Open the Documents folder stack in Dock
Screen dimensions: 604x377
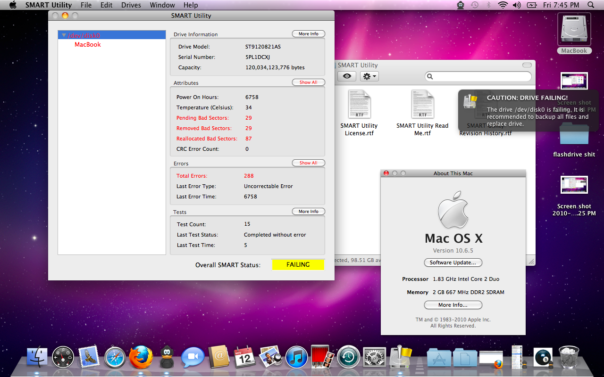click(464, 357)
